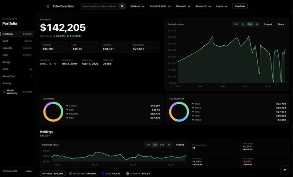
Task: Copy the Funded by wallet address
Action: click(50, 64)
